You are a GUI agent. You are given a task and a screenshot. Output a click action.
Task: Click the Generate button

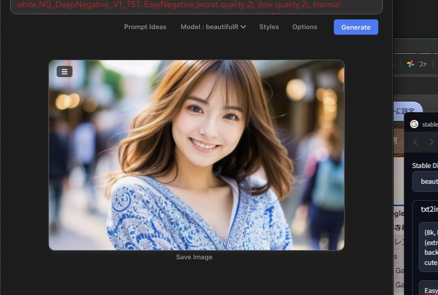tap(356, 27)
